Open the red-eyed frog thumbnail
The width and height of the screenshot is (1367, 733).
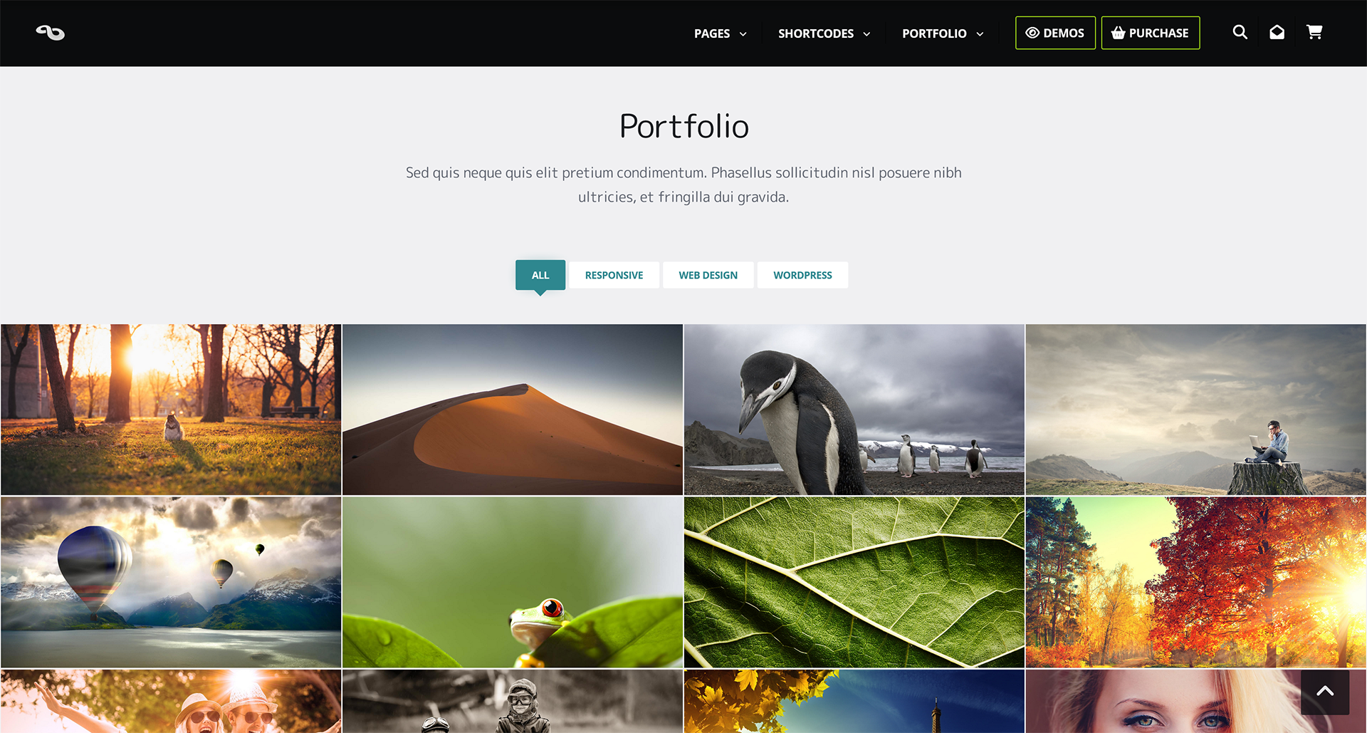pyautogui.click(x=512, y=582)
